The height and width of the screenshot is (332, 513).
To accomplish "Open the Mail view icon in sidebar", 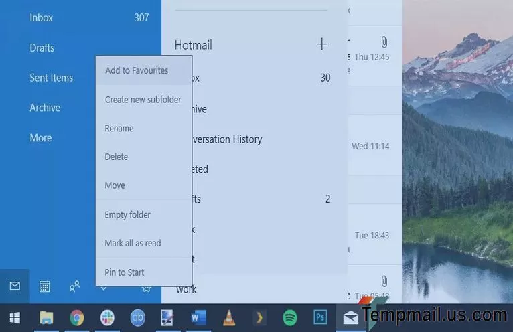I will tap(15, 286).
